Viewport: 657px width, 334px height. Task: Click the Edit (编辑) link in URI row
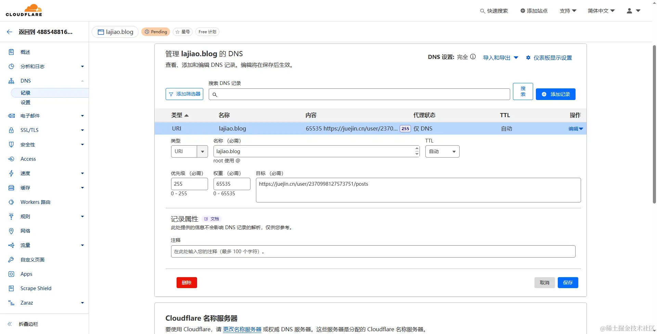tap(576, 129)
